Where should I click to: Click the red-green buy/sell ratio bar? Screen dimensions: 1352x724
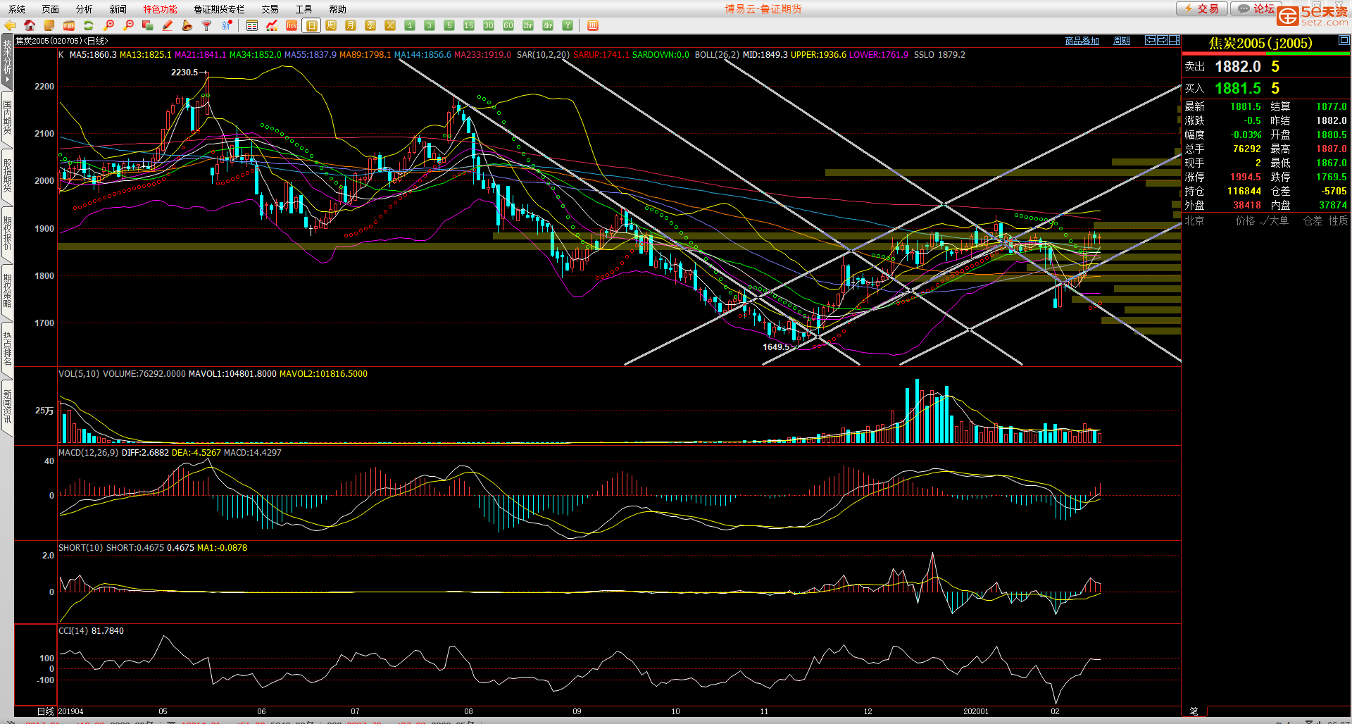[x=1265, y=54]
